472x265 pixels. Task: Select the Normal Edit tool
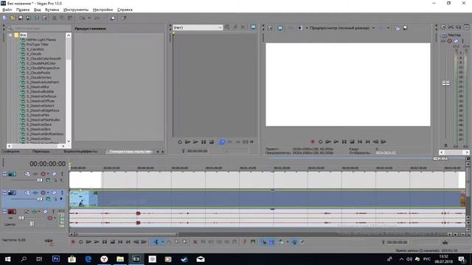coord(156,242)
